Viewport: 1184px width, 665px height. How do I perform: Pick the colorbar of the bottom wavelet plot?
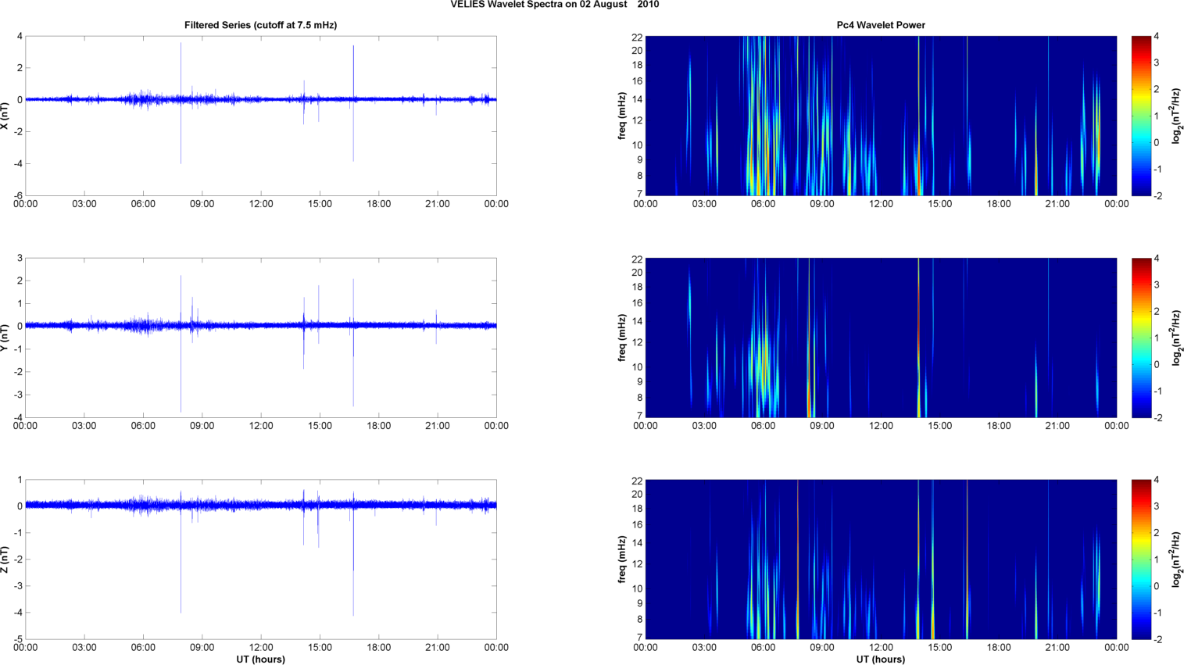click(1141, 560)
